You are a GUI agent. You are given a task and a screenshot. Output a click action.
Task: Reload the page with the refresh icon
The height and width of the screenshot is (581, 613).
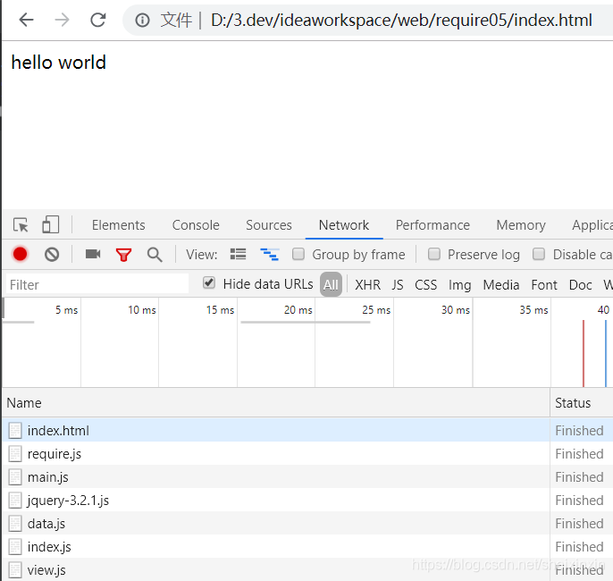(97, 20)
